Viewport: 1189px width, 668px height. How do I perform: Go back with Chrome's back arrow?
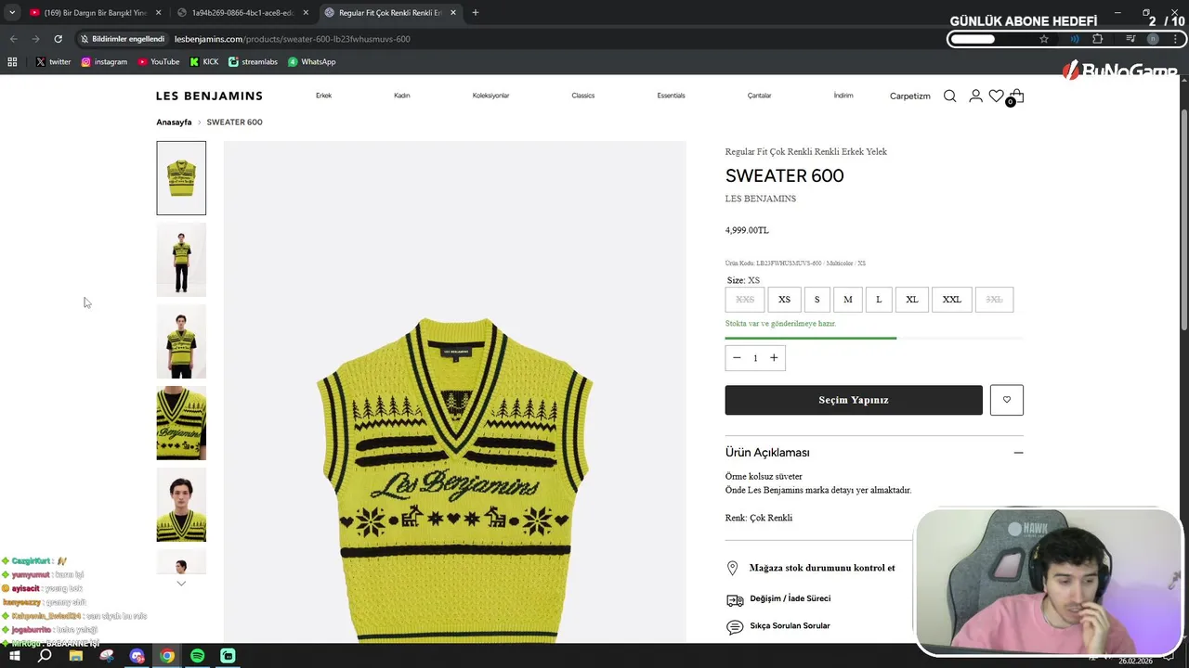click(x=13, y=39)
